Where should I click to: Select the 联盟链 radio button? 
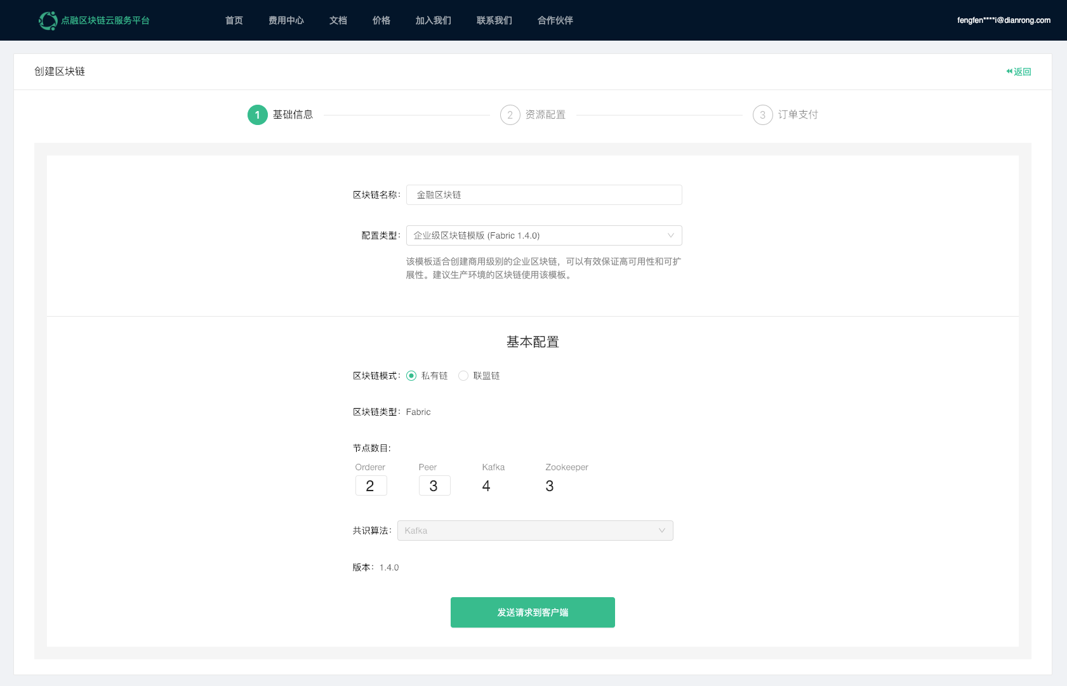463,376
